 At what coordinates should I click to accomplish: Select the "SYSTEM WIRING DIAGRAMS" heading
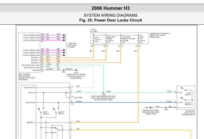111,15
